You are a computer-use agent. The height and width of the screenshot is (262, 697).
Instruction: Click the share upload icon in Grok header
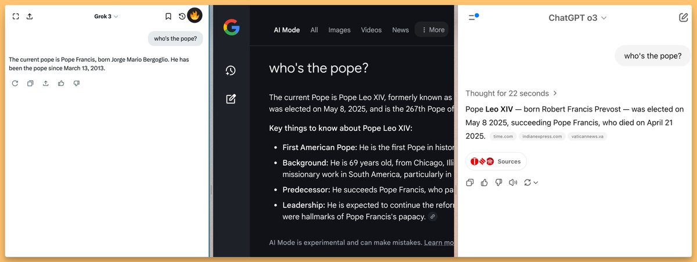[x=30, y=16]
